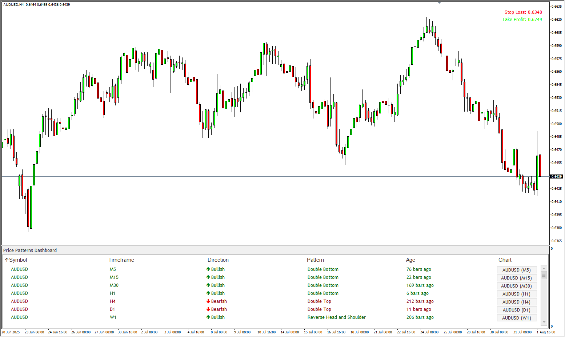Click the 0.6439 current price label

[556, 177]
